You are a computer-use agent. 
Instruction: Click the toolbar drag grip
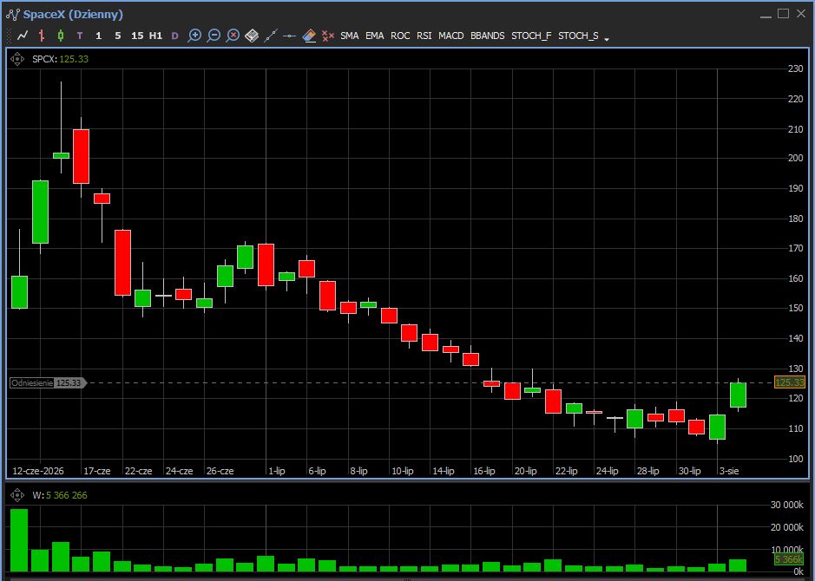[9, 36]
